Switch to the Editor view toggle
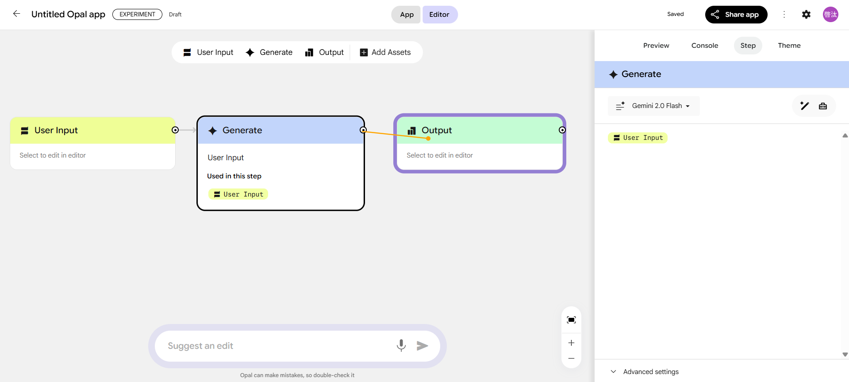Viewport: 849px width, 382px height. pyautogui.click(x=439, y=15)
